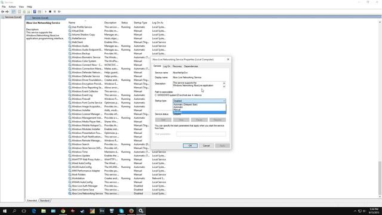Open Skype from the taskbar

pyautogui.click(x=121, y=211)
